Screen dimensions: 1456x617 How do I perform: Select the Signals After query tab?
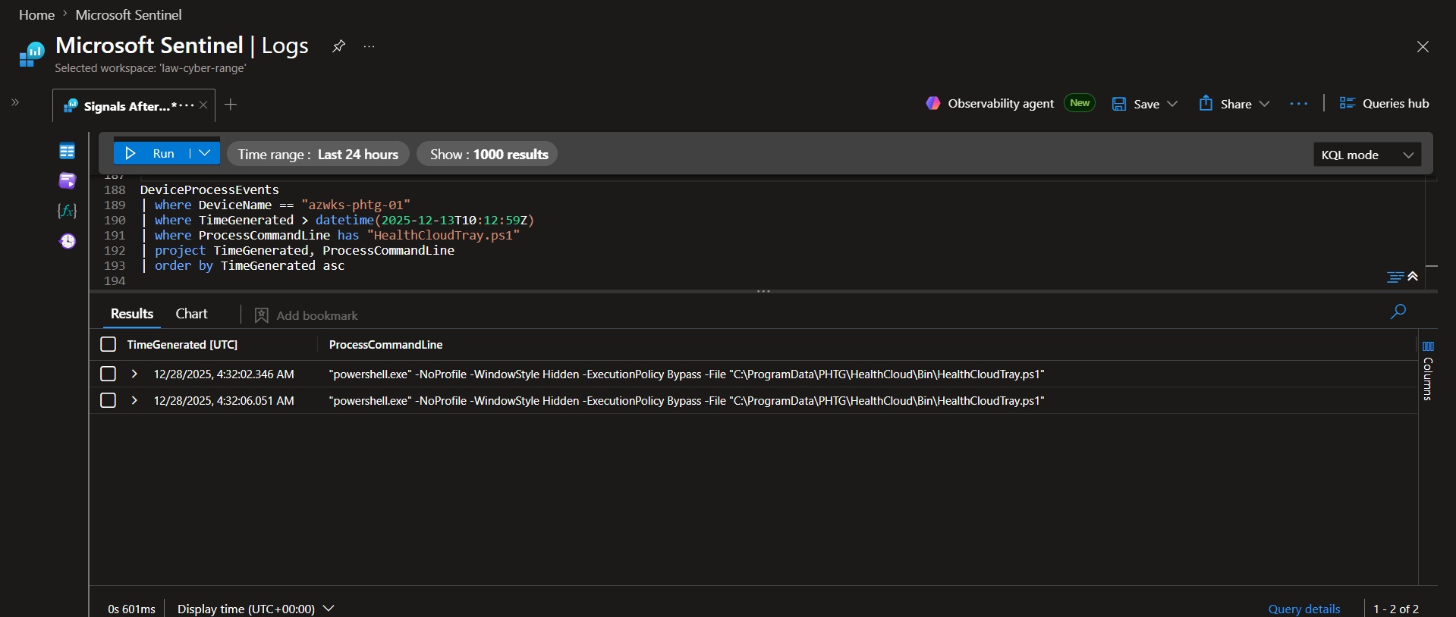point(127,106)
